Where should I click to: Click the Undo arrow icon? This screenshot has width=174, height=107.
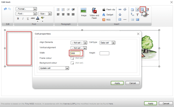pos(5,9)
